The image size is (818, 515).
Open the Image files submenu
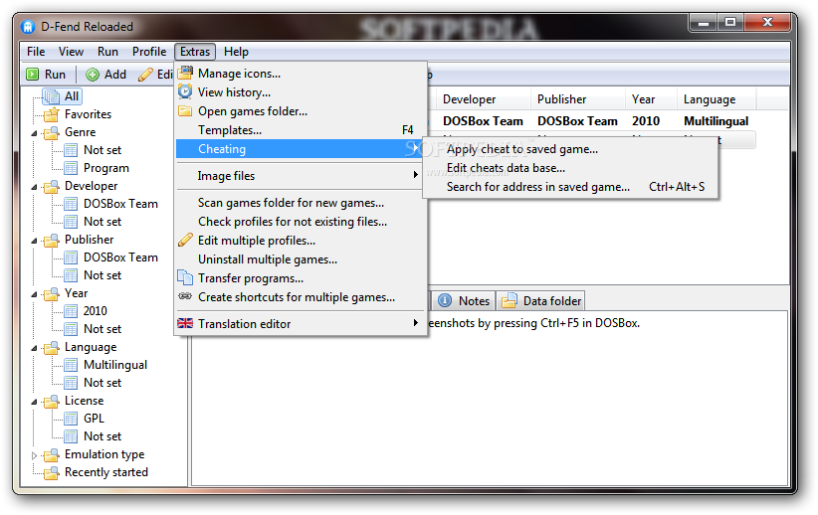pos(301,176)
